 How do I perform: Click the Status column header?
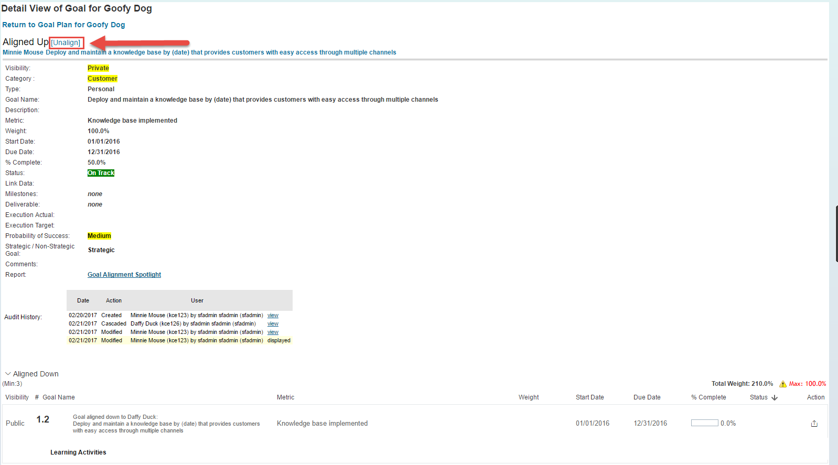click(759, 397)
